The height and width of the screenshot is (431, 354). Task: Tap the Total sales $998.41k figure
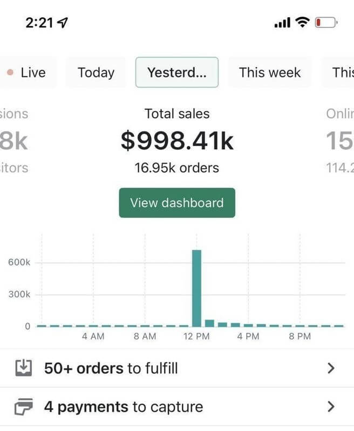point(176,140)
